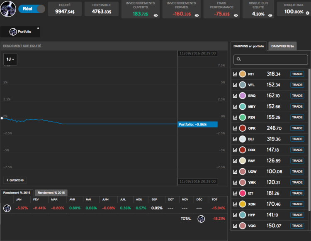The height and width of the screenshot is (241, 311).
Task: Click the chart icon beside NTI
Action: pyautogui.click(x=235, y=74)
